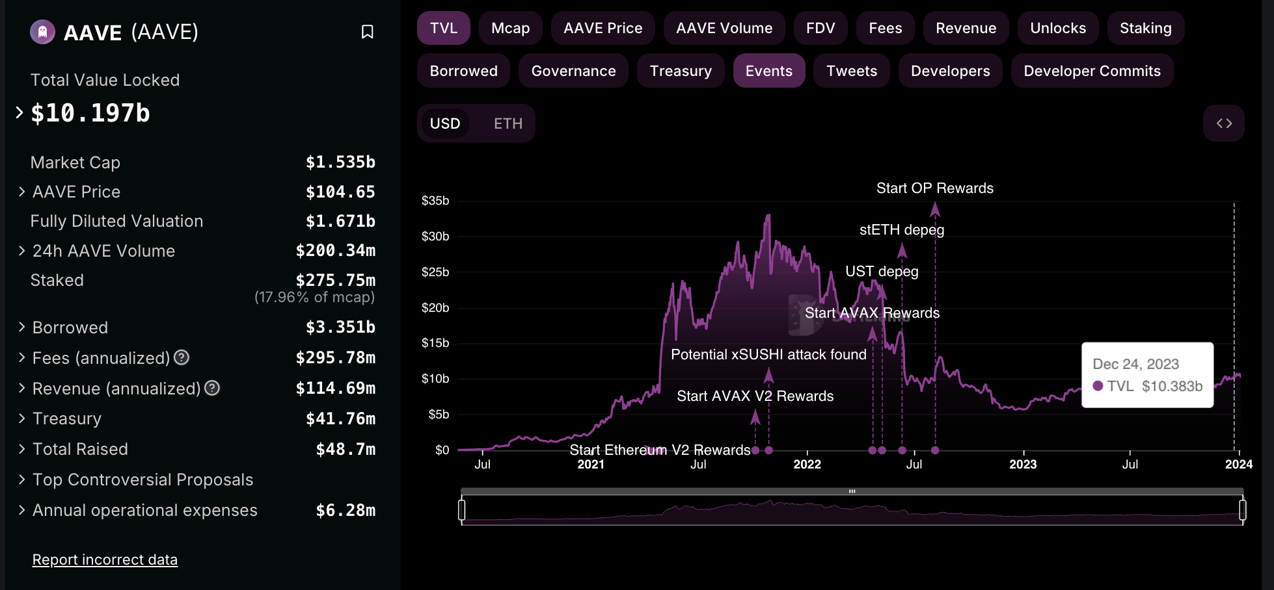
Task: Click the Start AVAX Rewards event marker dot
Action: click(x=873, y=450)
